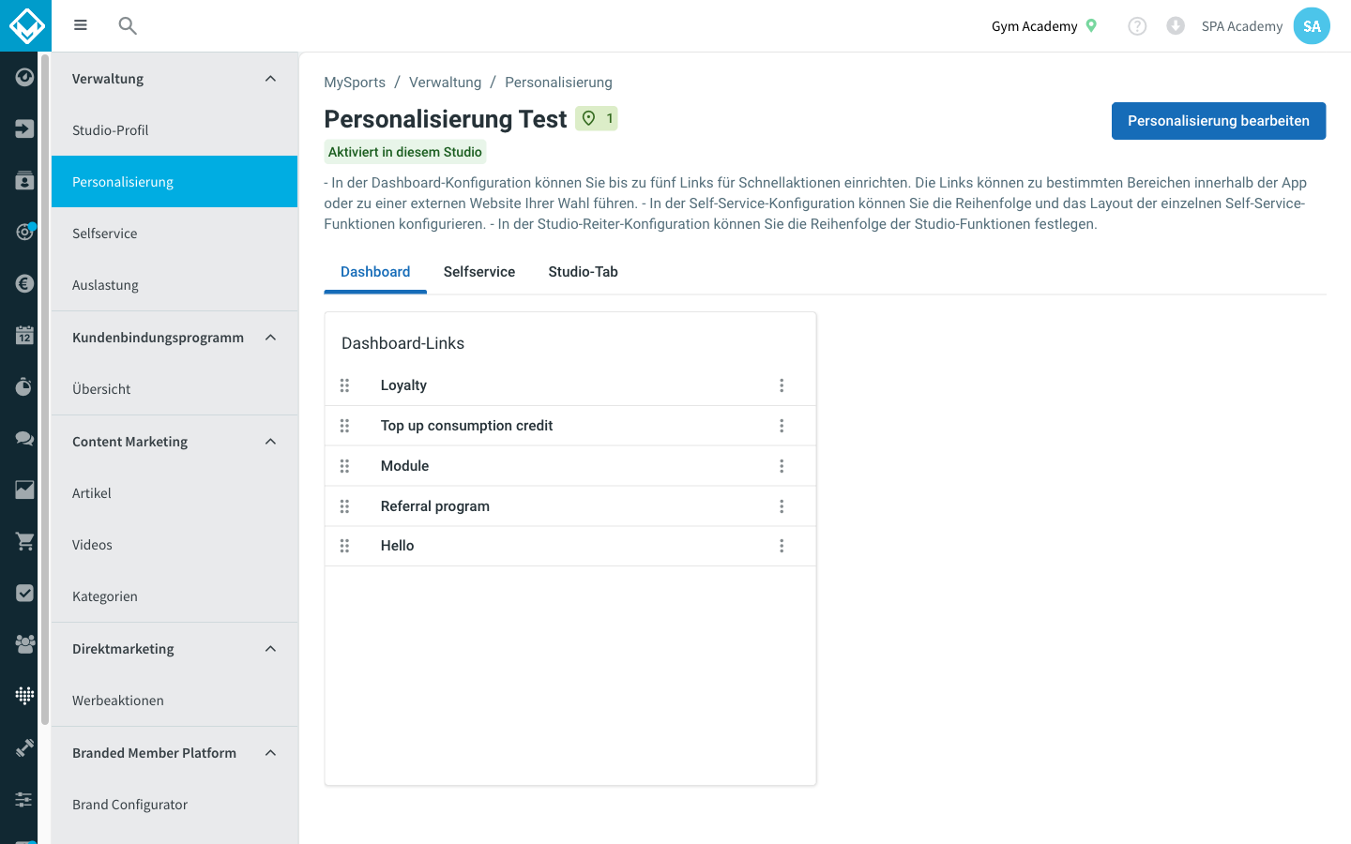Click the Personalisierung bearbeiten button
The width and height of the screenshot is (1351, 844).
coord(1219,121)
